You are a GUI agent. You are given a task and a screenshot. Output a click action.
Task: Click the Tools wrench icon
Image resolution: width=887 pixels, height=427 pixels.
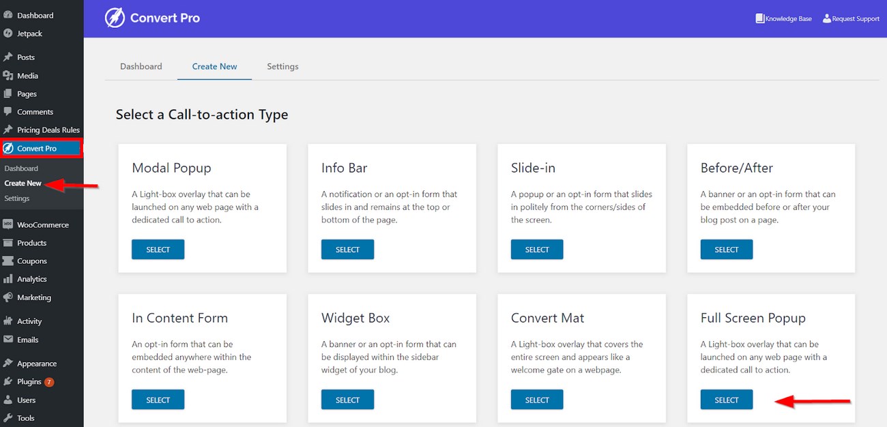pyautogui.click(x=8, y=418)
